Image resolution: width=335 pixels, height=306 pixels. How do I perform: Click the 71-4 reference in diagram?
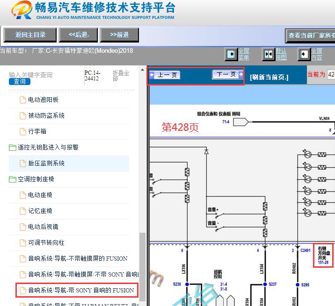click(x=226, y=122)
